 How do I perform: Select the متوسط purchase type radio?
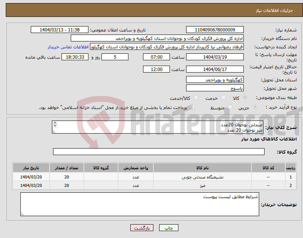pyautogui.click(x=230, y=107)
